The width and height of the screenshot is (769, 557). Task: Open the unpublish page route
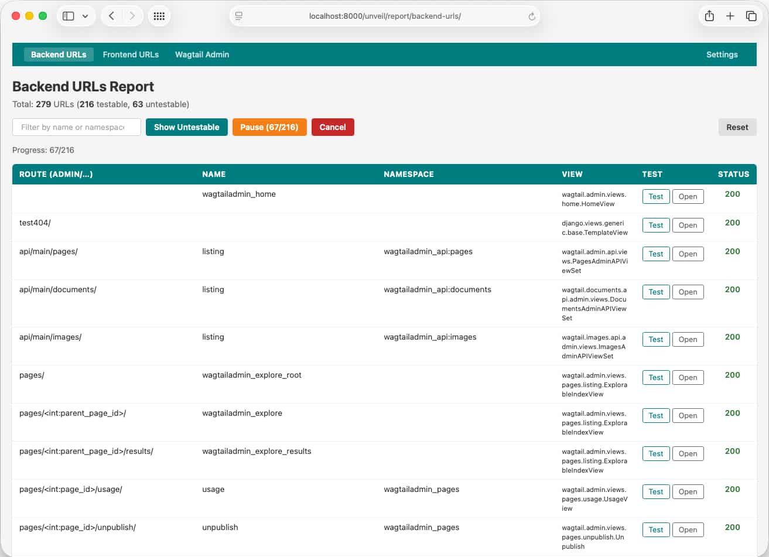coord(688,530)
